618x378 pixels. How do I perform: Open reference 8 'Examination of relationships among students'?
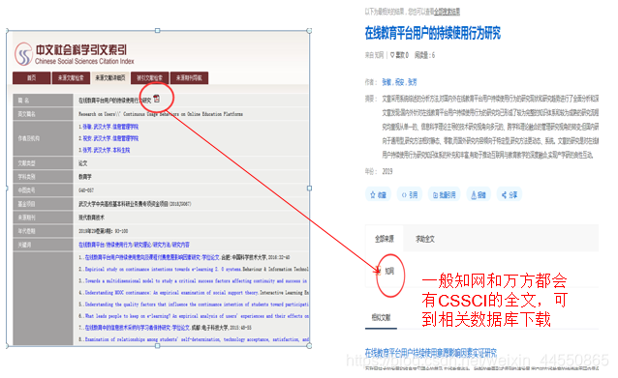[x=197, y=339]
